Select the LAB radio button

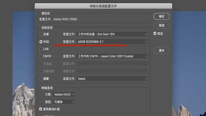point(41,49)
